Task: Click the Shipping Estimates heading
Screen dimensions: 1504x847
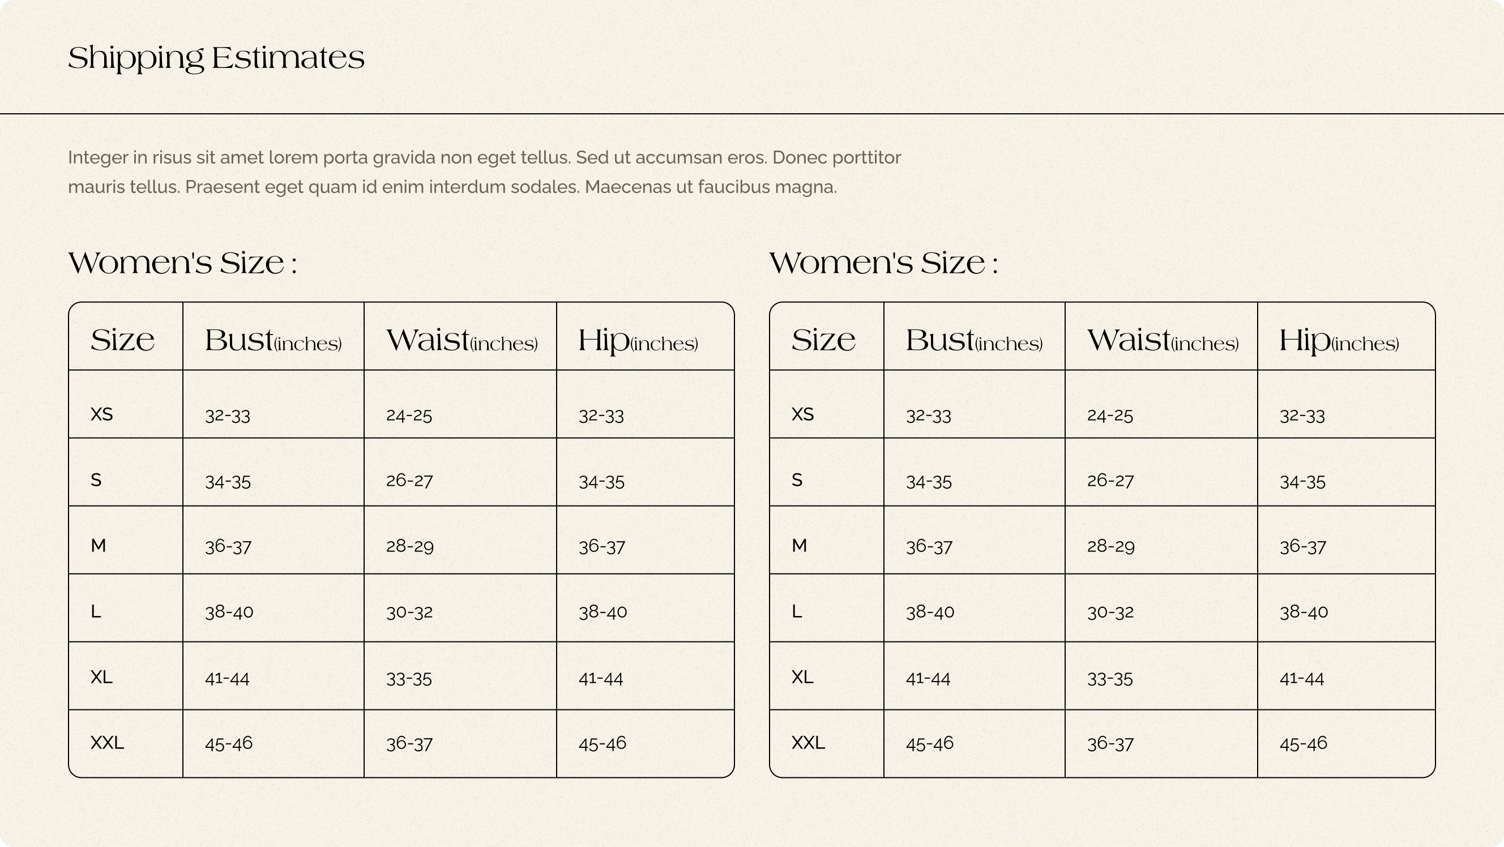Action: [x=216, y=58]
